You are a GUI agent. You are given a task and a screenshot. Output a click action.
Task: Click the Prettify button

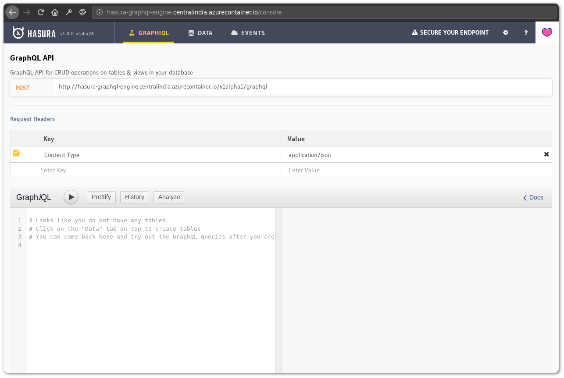coord(101,197)
